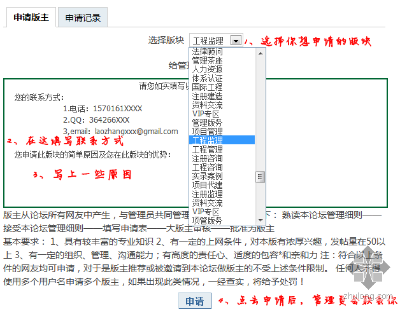Select the 申请版主 tab
The image size is (407, 314).
(x=31, y=17)
